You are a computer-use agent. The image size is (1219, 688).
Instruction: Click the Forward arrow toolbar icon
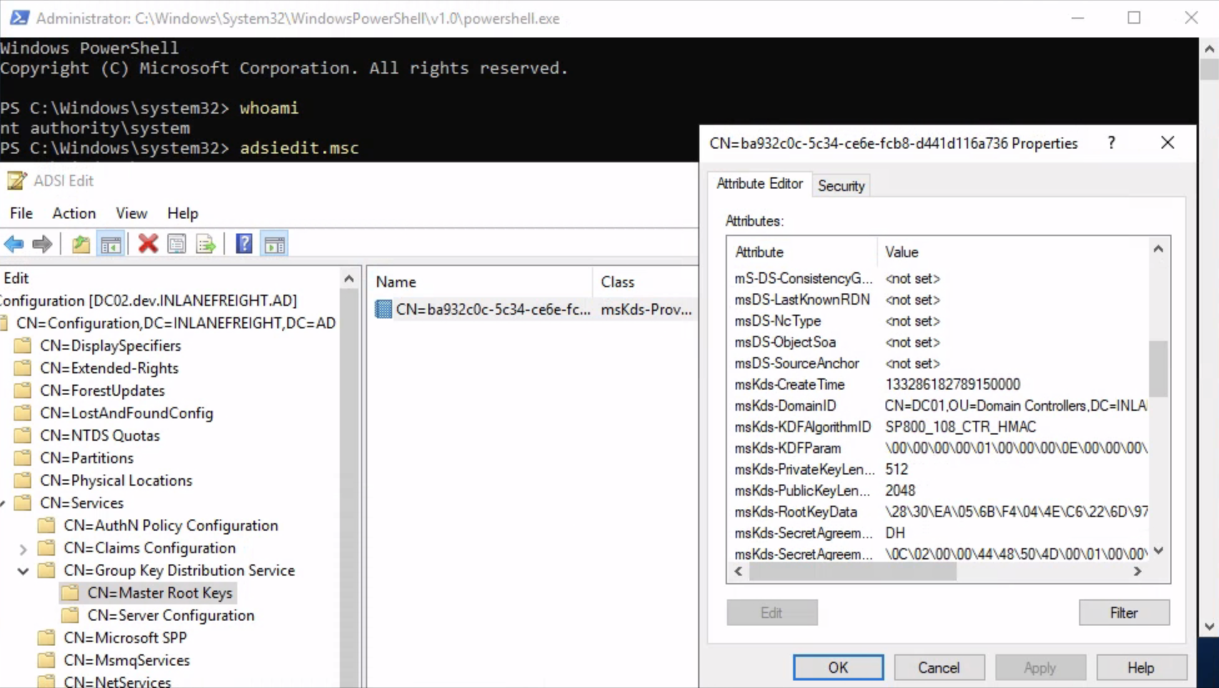point(42,244)
